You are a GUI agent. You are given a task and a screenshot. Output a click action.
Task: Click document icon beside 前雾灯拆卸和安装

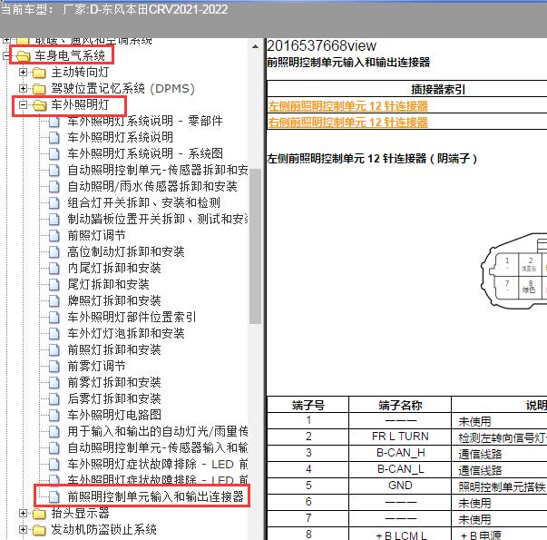pyautogui.click(x=54, y=383)
